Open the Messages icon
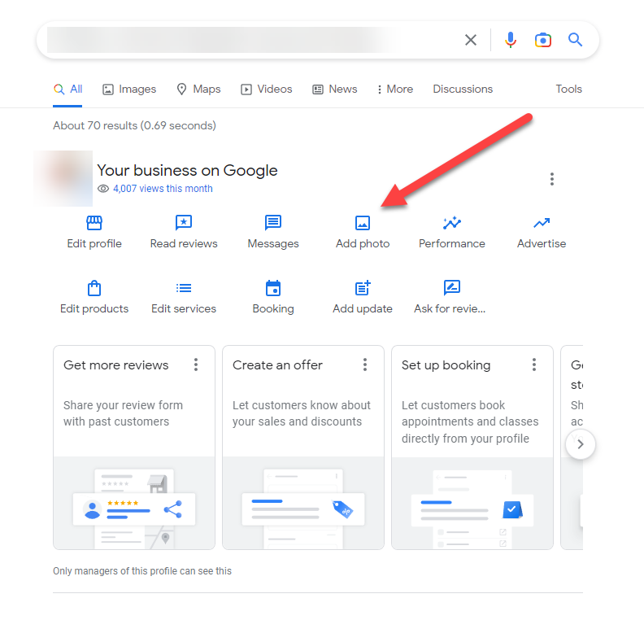The width and height of the screenshot is (644, 620). tap(273, 223)
